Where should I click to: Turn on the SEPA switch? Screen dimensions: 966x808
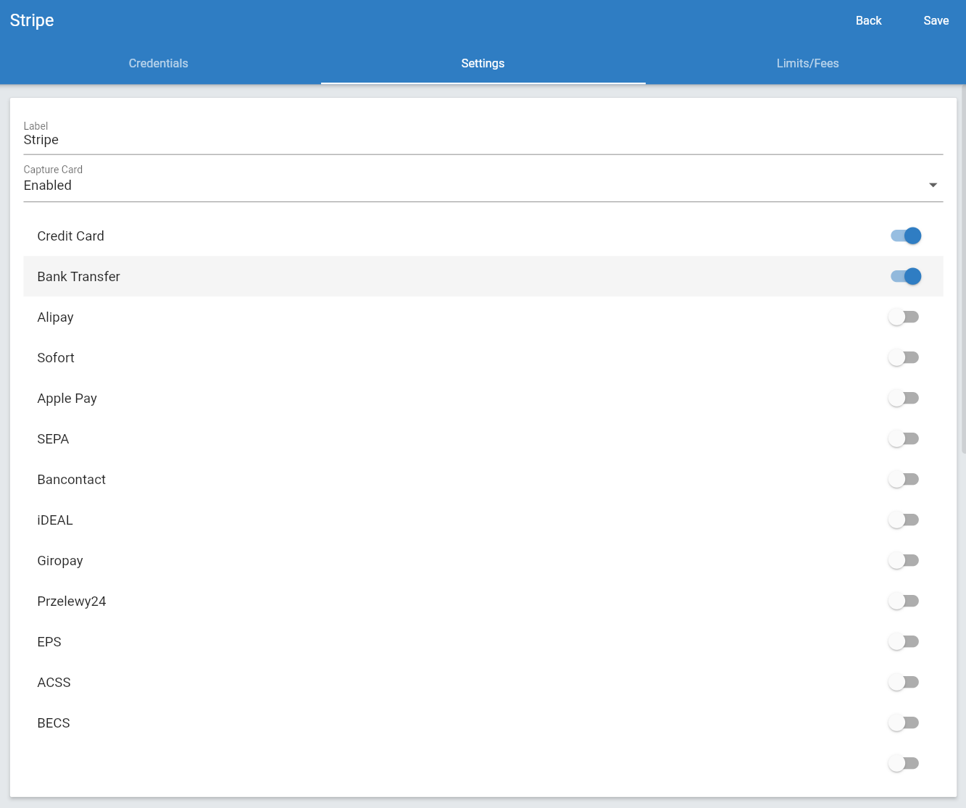coord(904,438)
